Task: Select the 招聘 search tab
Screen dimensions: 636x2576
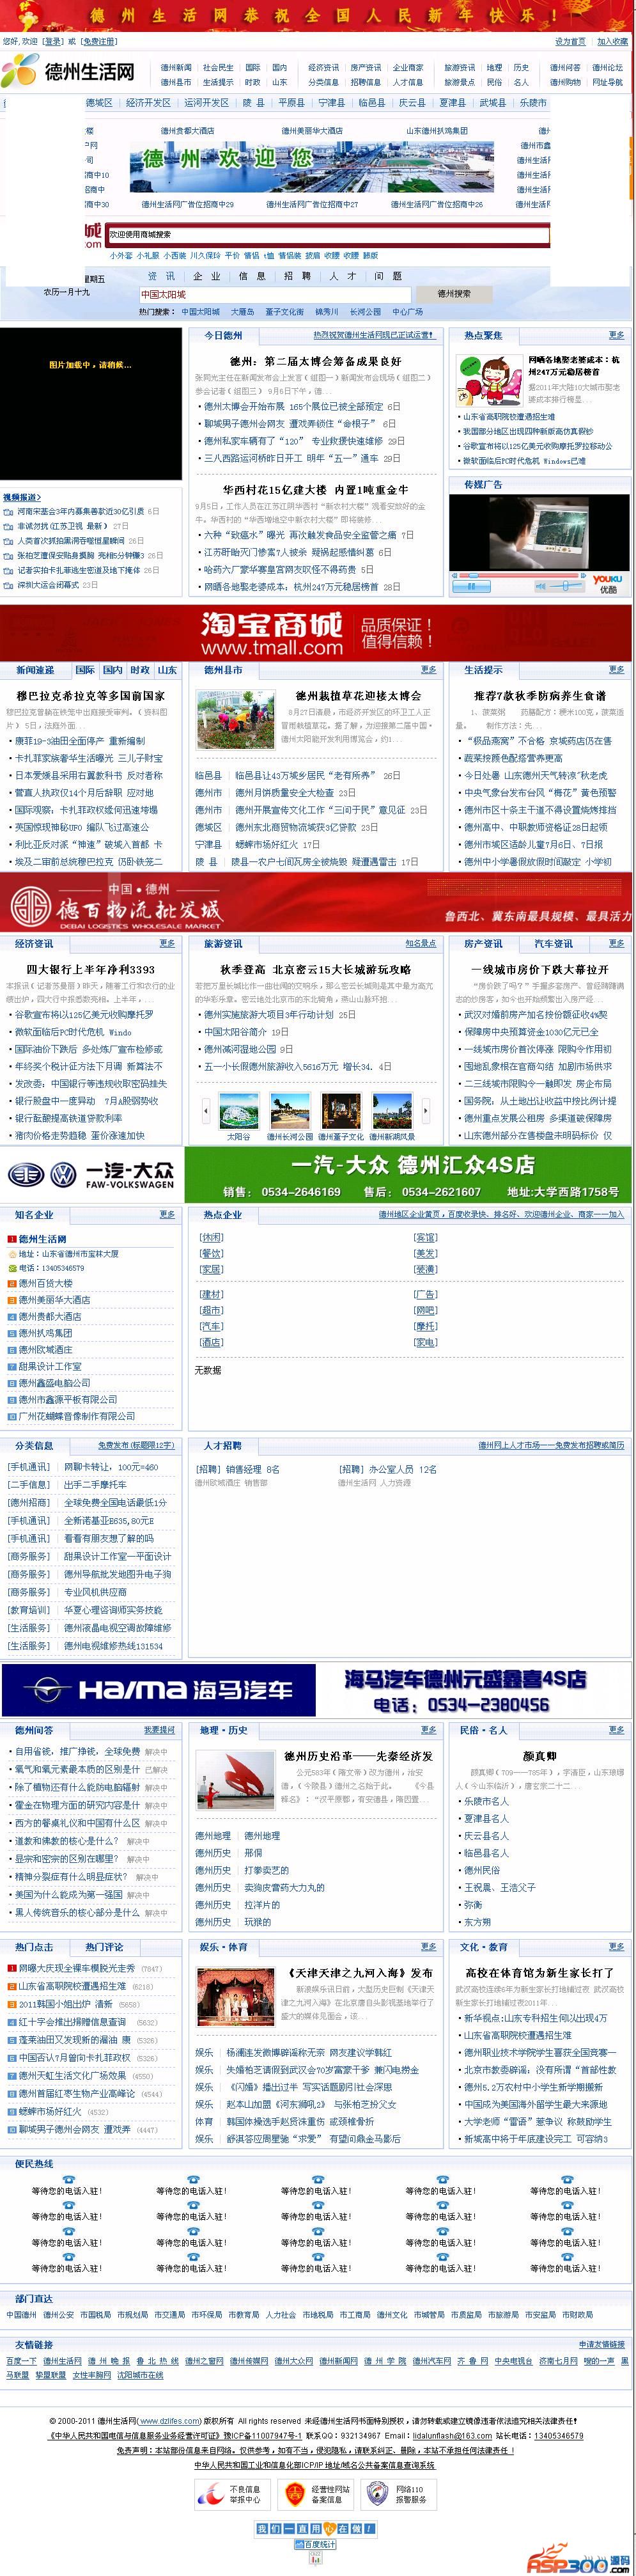Action: (x=297, y=276)
